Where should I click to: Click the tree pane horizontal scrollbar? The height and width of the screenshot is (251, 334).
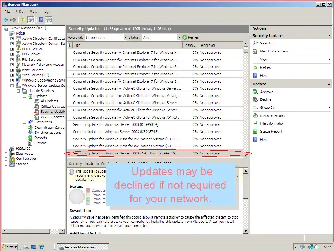[33, 231]
